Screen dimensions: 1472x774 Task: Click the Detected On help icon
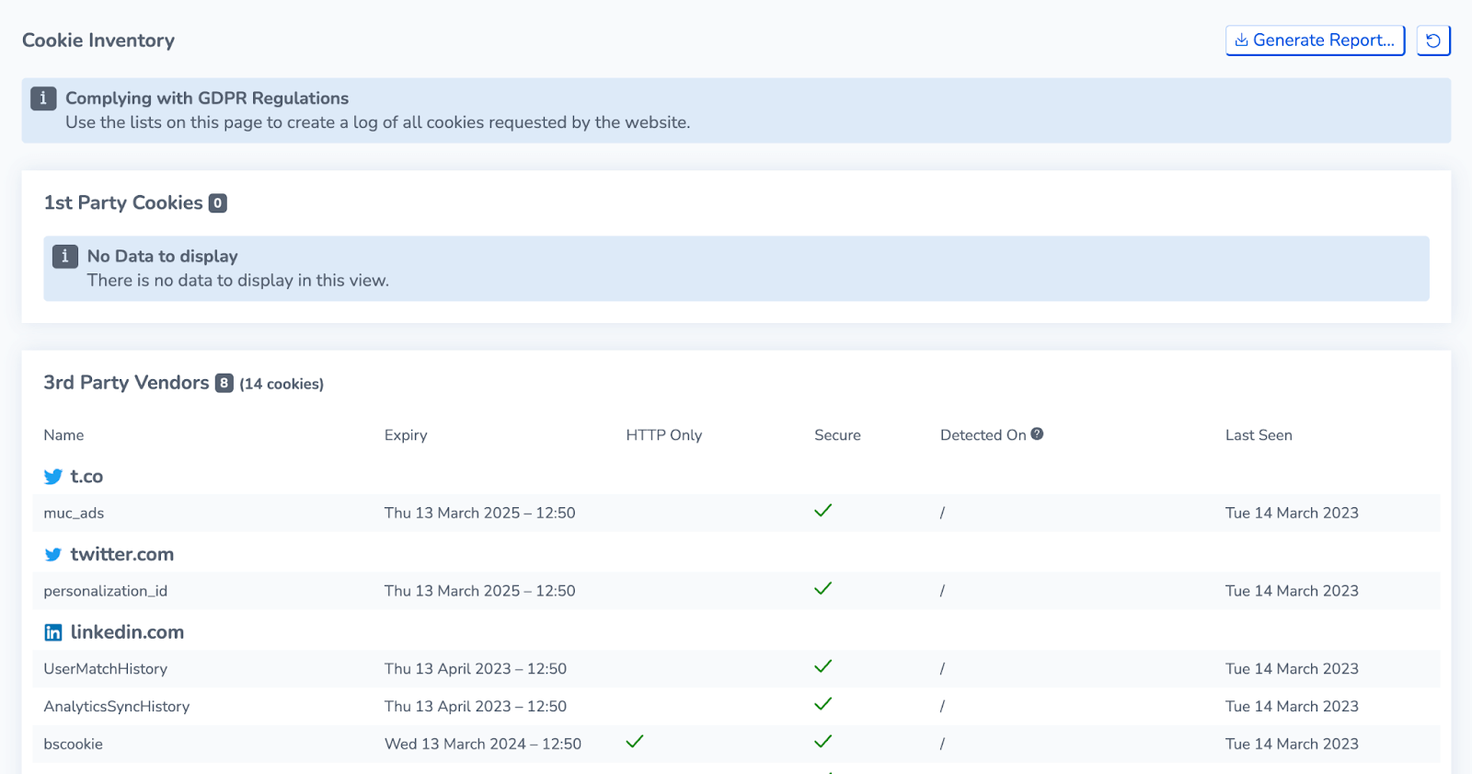pos(1037,434)
